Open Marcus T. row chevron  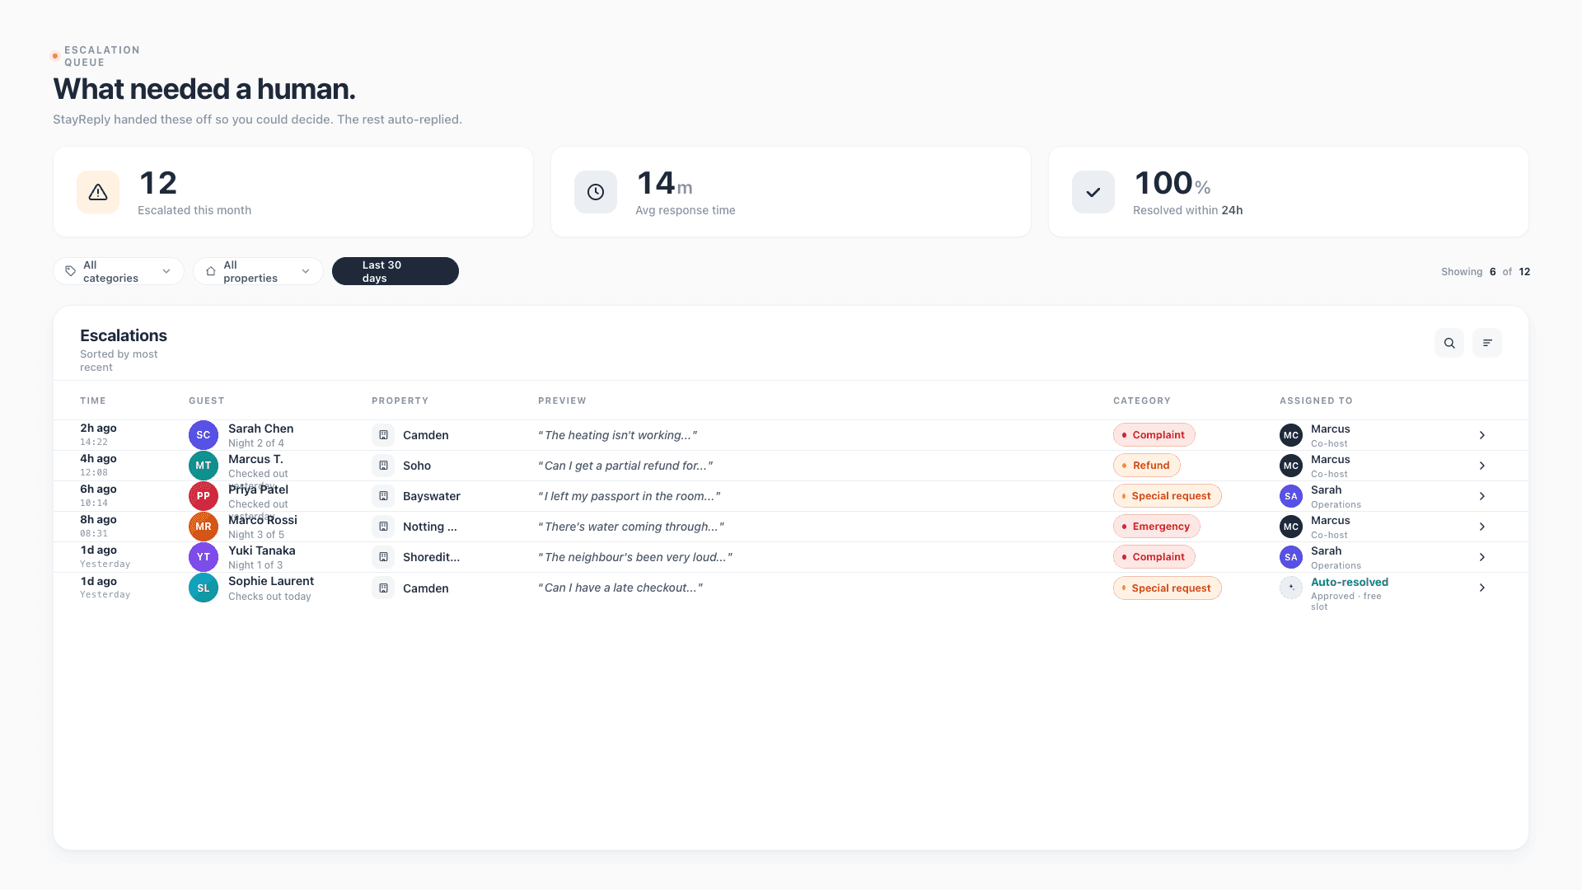point(1482,466)
